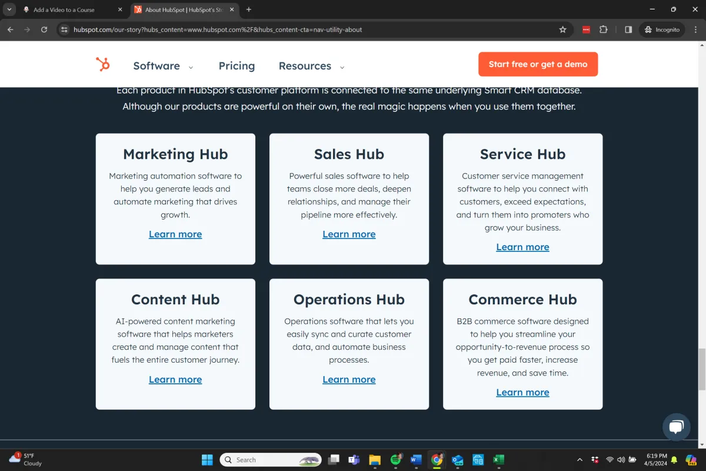The image size is (706, 471).
Task: Click the Service Hub heading
Action: [522, 154]
